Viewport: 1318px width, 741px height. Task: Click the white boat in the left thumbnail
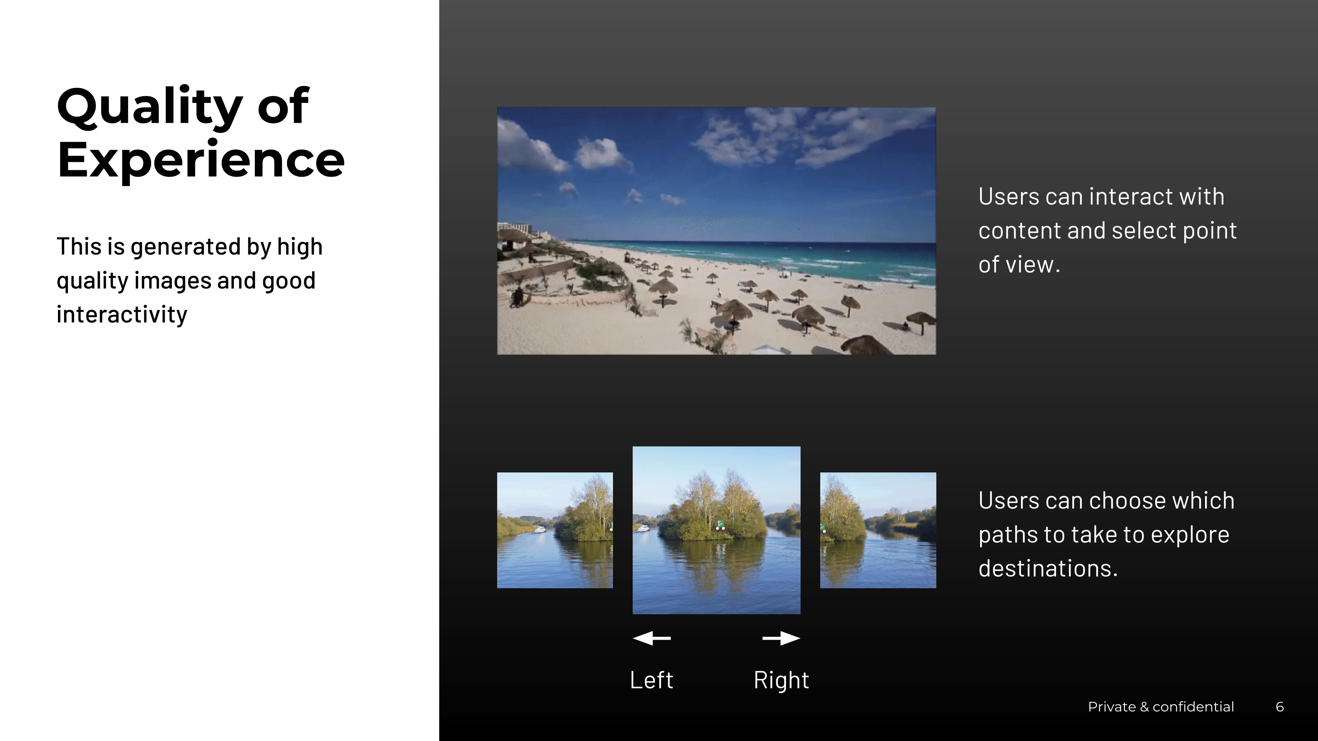[540, 529]
